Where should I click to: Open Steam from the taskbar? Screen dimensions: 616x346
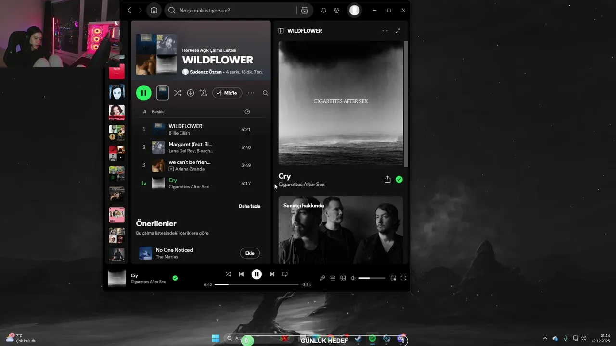click(x=359, y=339)
